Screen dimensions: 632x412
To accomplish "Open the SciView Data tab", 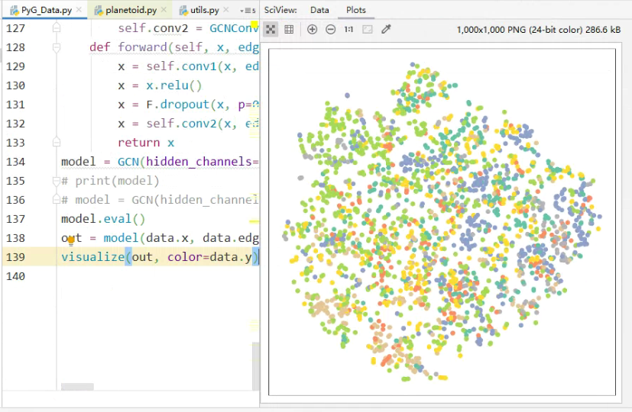I will coord(319,10).
